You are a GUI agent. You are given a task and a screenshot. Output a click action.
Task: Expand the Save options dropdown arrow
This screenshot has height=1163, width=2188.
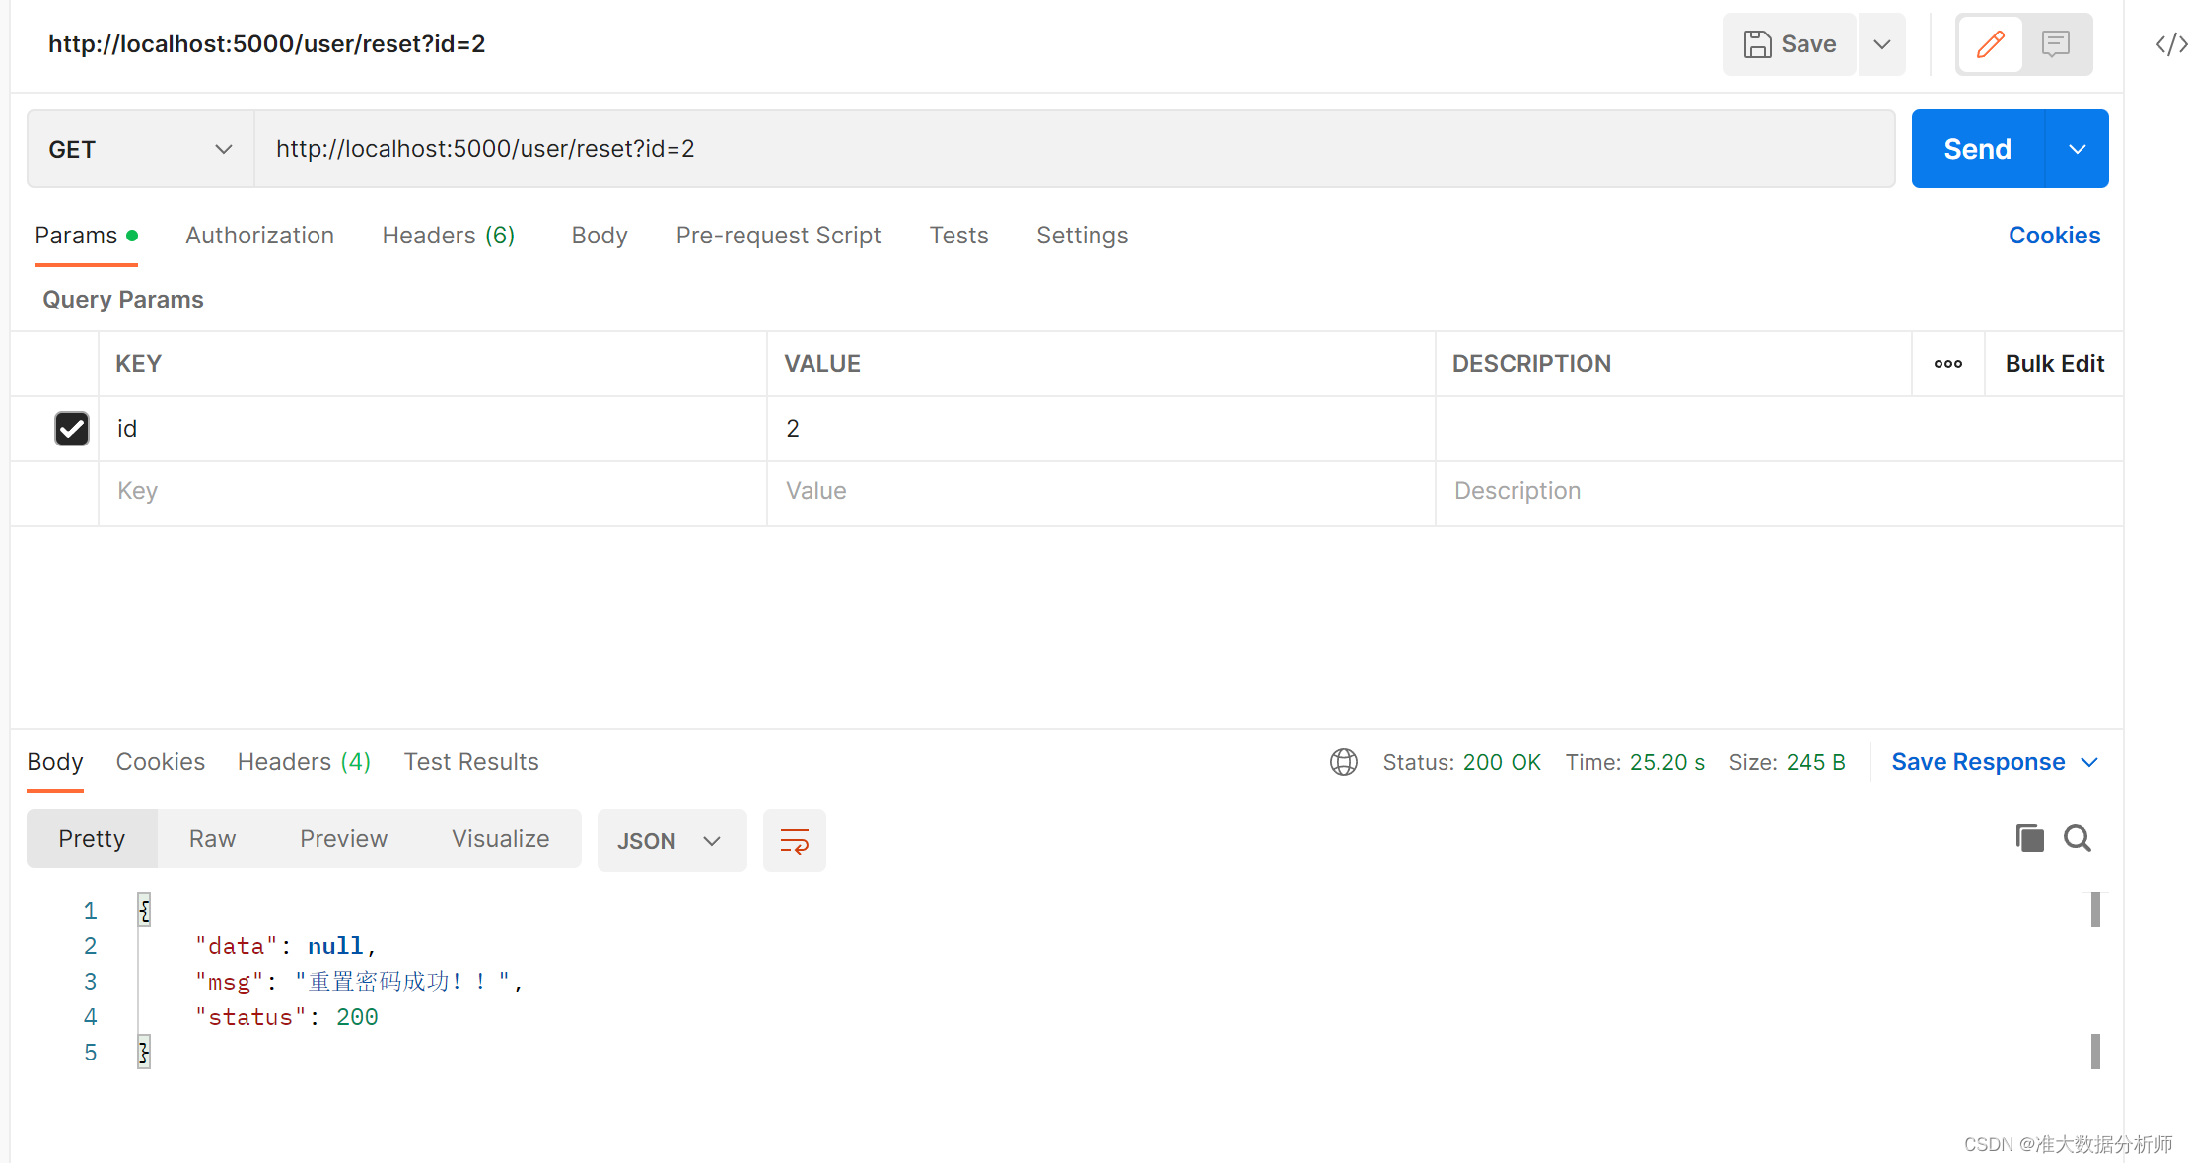point(1882,44)
